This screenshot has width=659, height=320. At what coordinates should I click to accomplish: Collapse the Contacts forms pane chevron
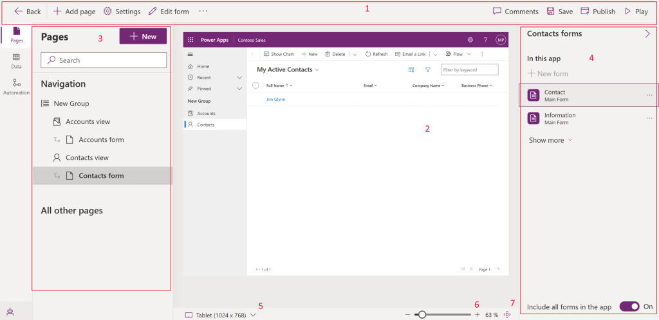coord(647,34)
